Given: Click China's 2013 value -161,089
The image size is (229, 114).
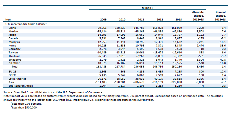Looking at the screenshot, I should [176, 28].
